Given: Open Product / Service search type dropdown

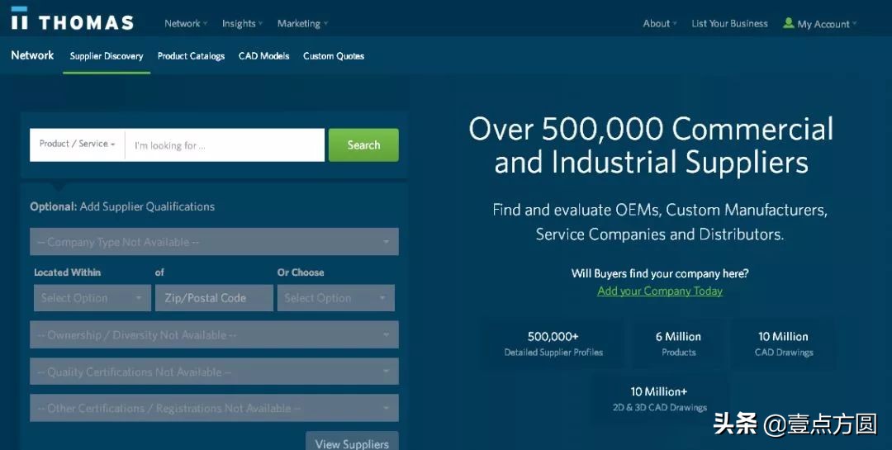Looking at the screenshot, I should pyautogui.click(x=78, y=144).
